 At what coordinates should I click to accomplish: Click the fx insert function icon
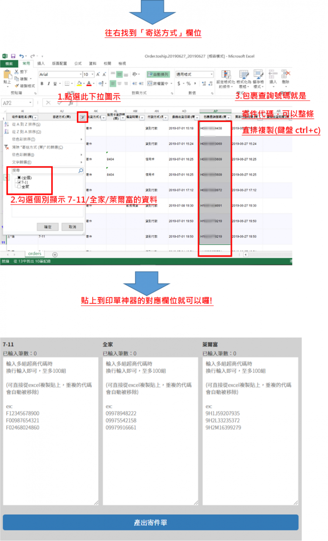coord(71,103)
